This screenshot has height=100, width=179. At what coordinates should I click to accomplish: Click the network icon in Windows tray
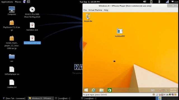point(163,90)
